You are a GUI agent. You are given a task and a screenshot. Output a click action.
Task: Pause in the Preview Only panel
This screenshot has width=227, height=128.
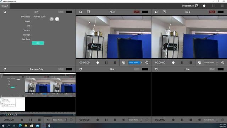pos(31,120)
